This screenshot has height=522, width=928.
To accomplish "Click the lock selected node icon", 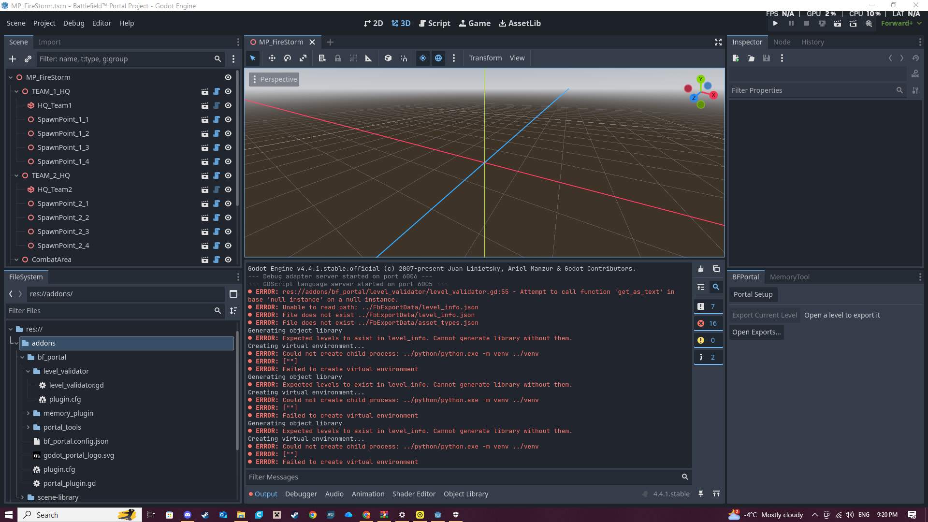I will (x=338, y=58).
